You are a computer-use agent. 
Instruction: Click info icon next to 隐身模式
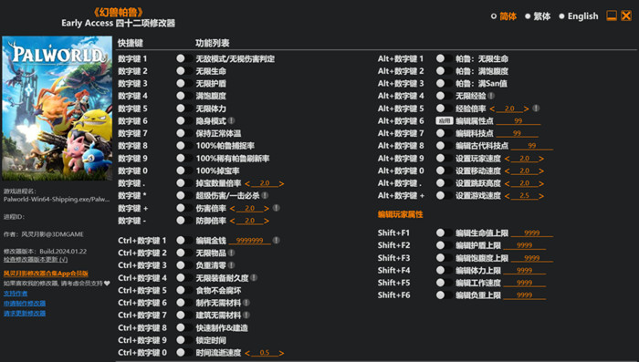pos(231,121)
